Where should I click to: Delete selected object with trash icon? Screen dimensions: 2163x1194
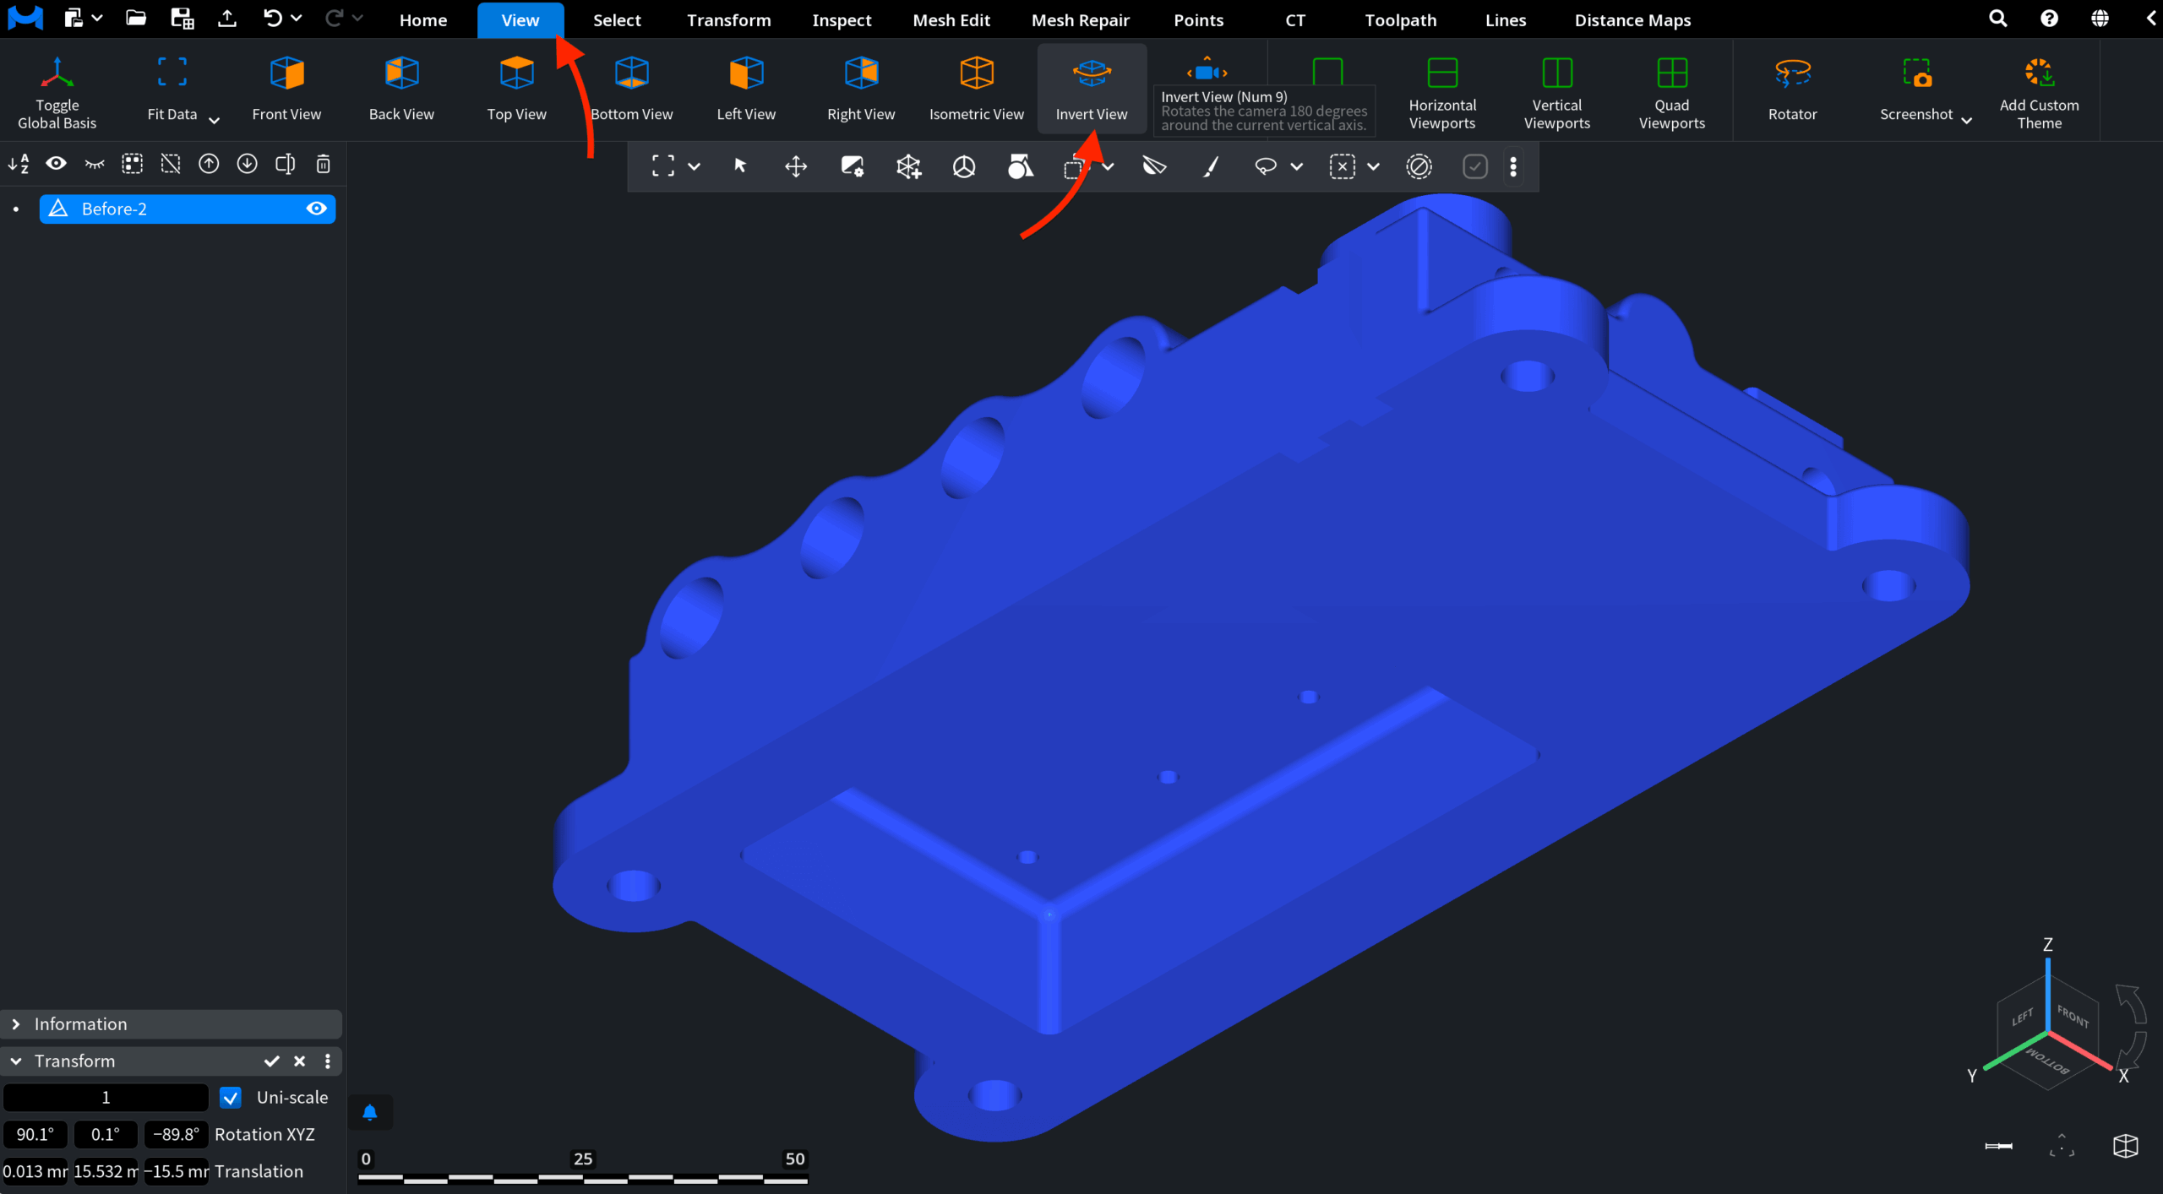(323, 164)
